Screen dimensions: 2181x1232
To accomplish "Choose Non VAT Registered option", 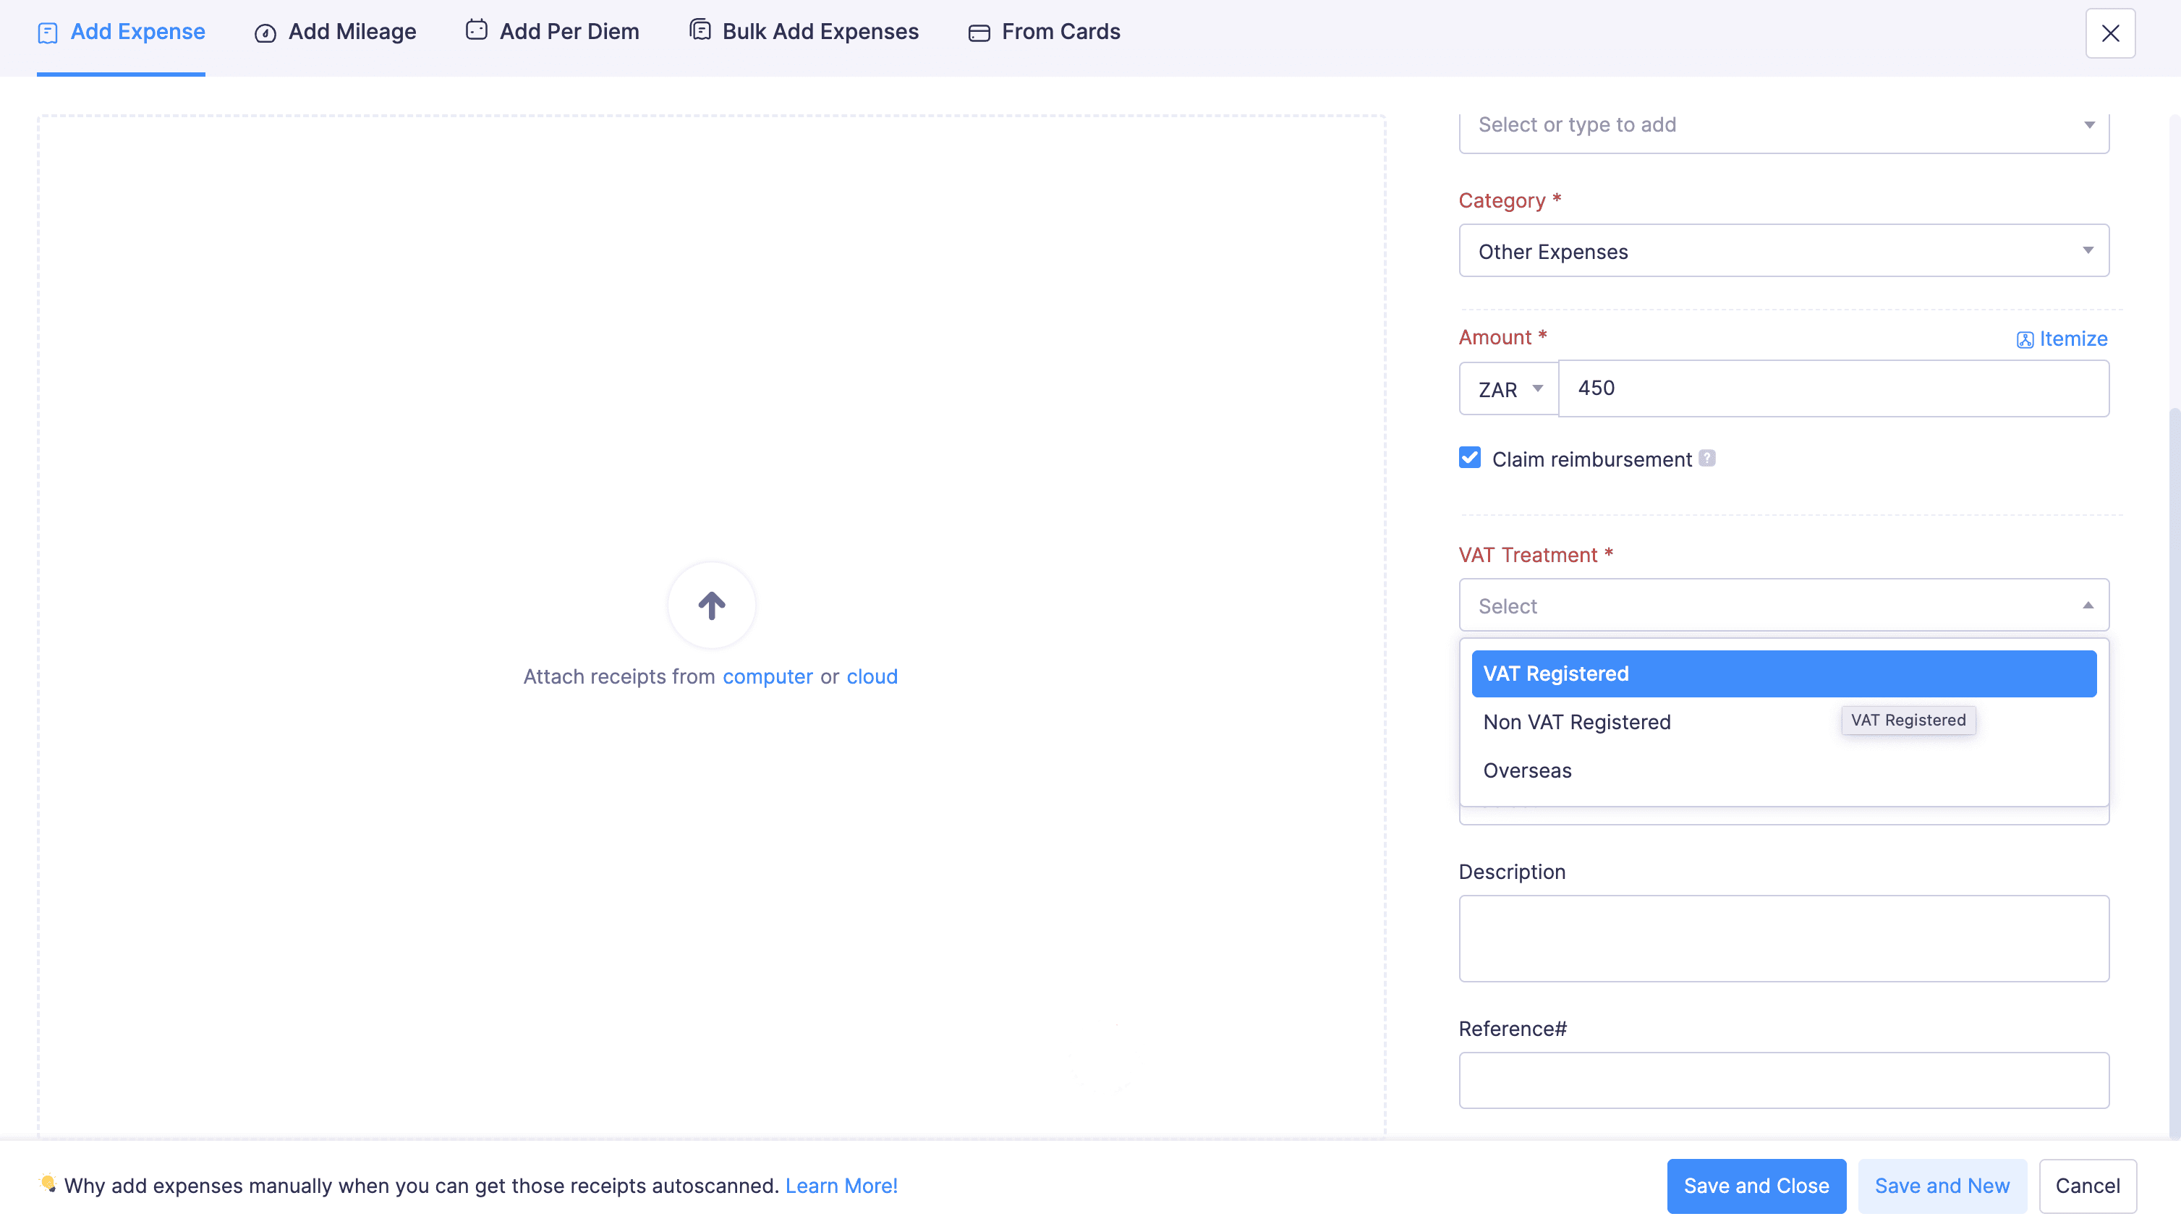I will pos(1576,722).
